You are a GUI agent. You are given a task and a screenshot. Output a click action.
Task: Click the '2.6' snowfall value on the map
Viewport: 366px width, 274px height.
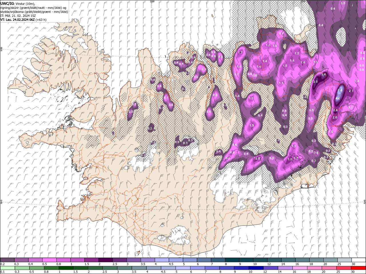[336, 110]
